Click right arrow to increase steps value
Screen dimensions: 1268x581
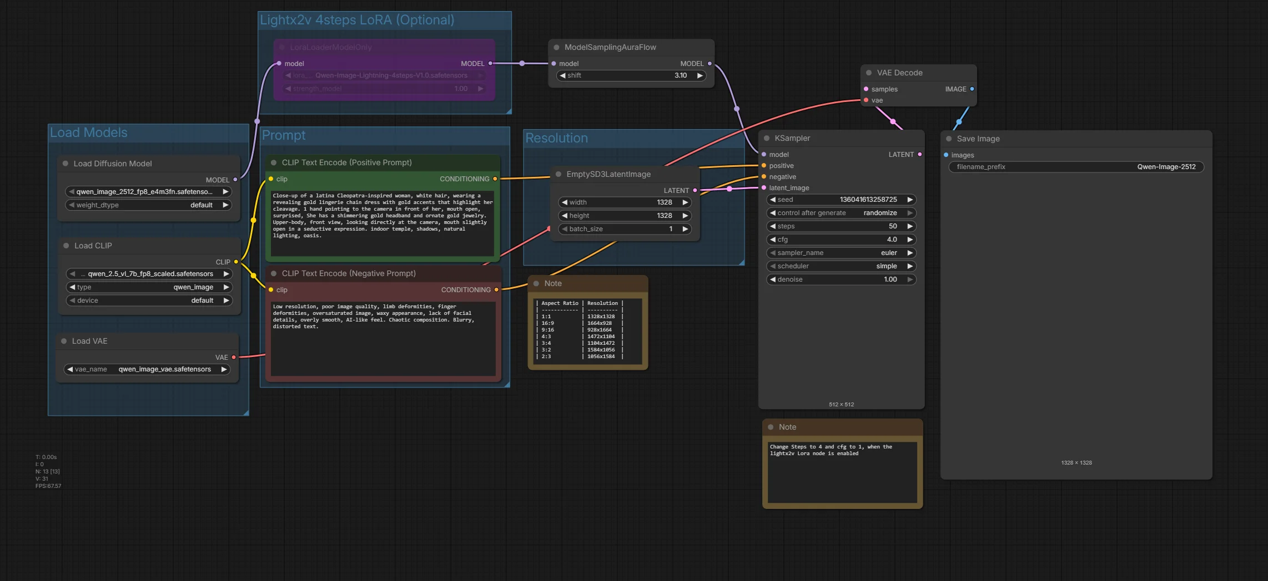[910, 226]
